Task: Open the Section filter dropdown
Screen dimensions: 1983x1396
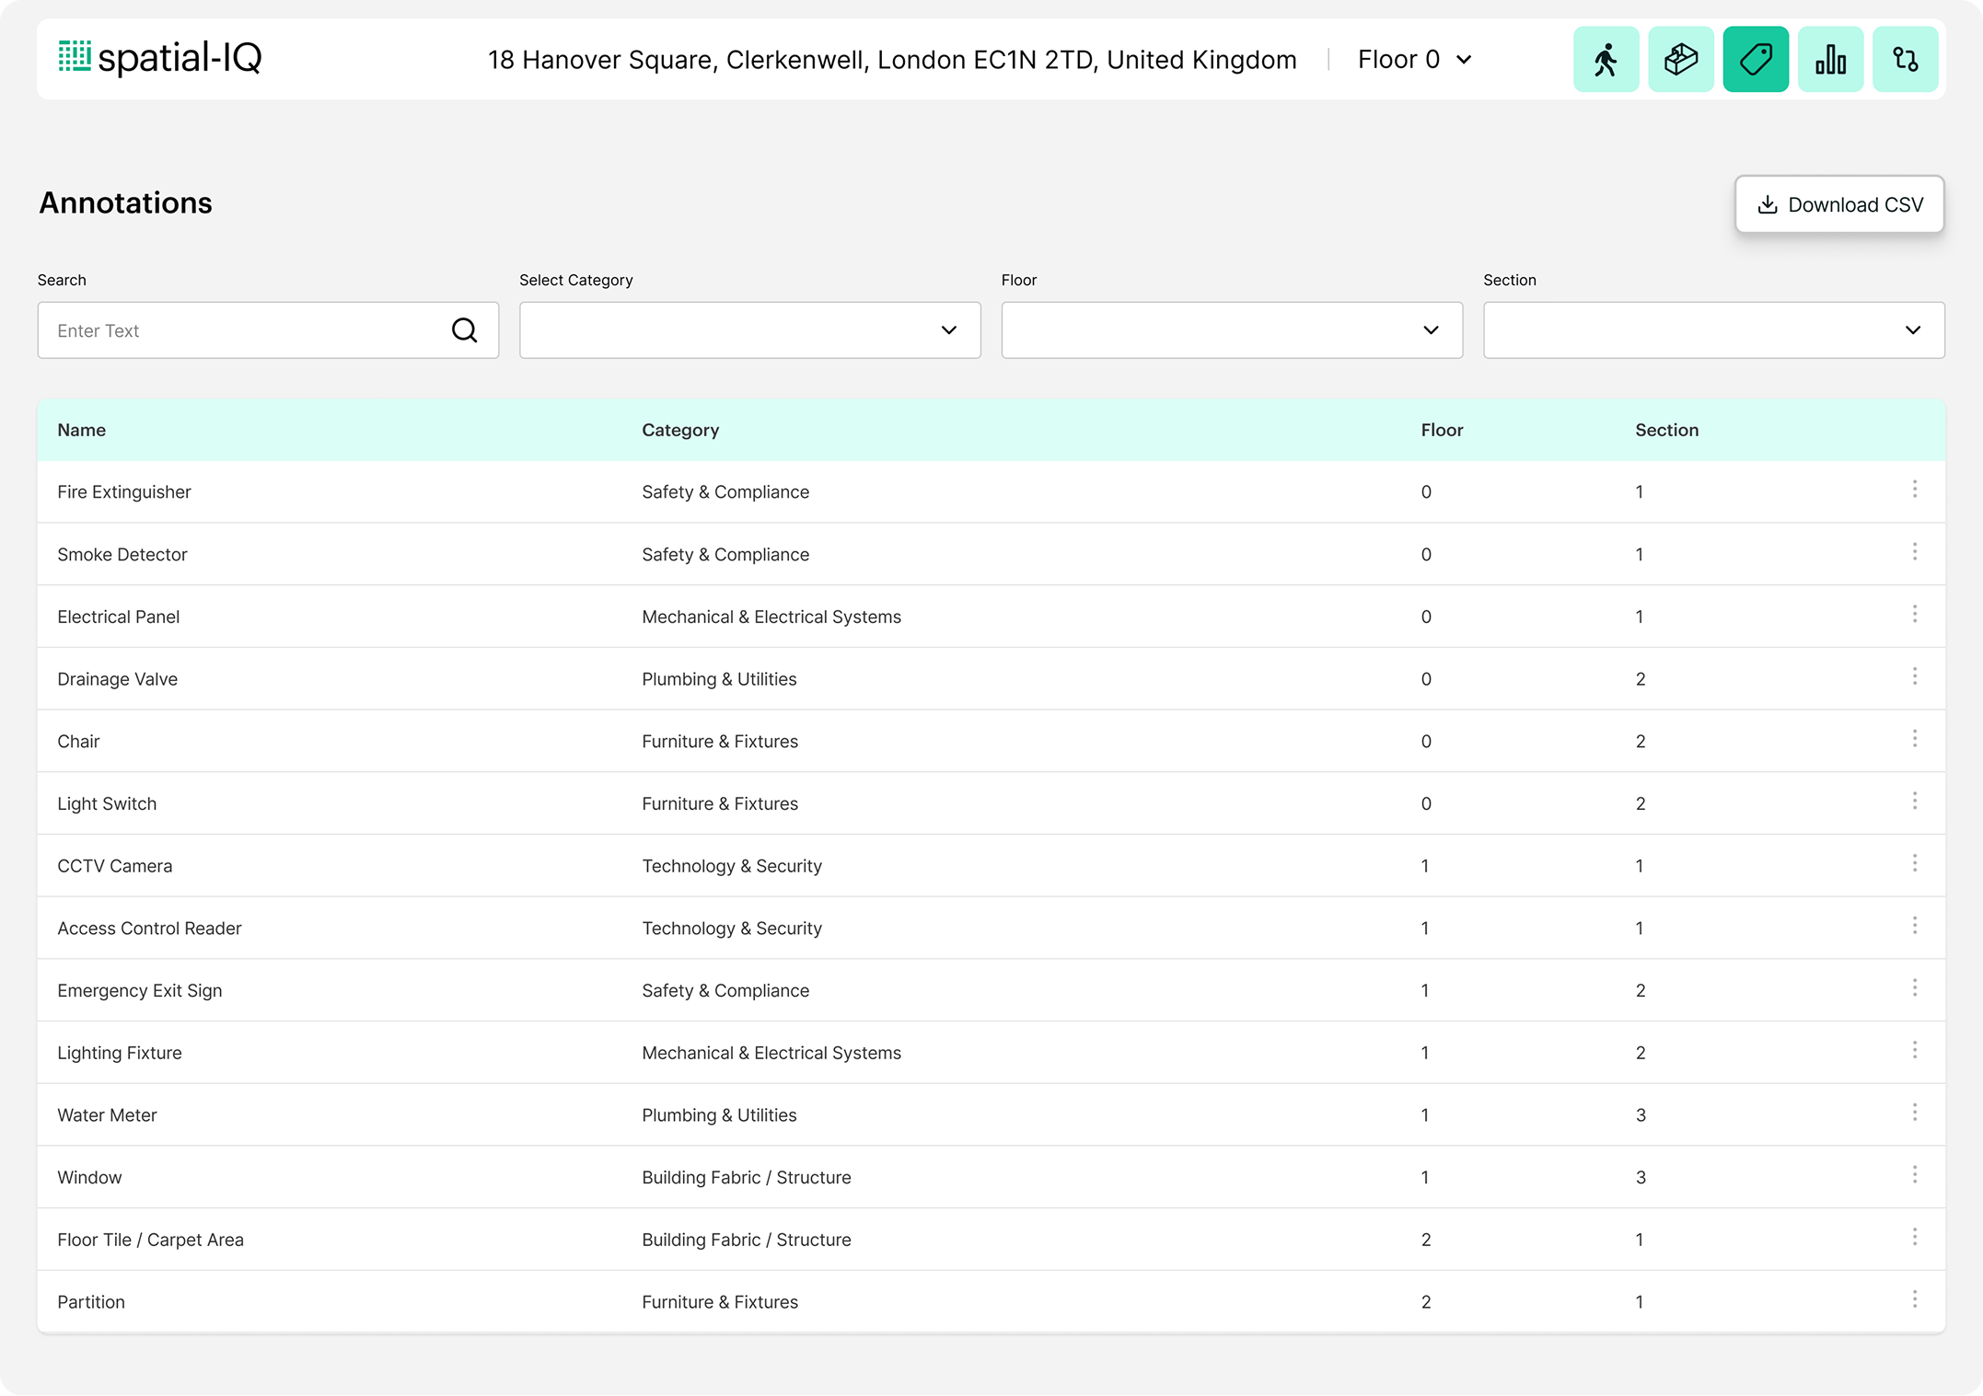Action: tap(1713, 330)
